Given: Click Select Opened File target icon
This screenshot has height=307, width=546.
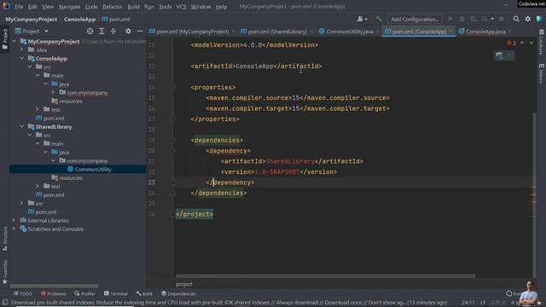Looking at the screenshot, I should (x=90, y=31).
